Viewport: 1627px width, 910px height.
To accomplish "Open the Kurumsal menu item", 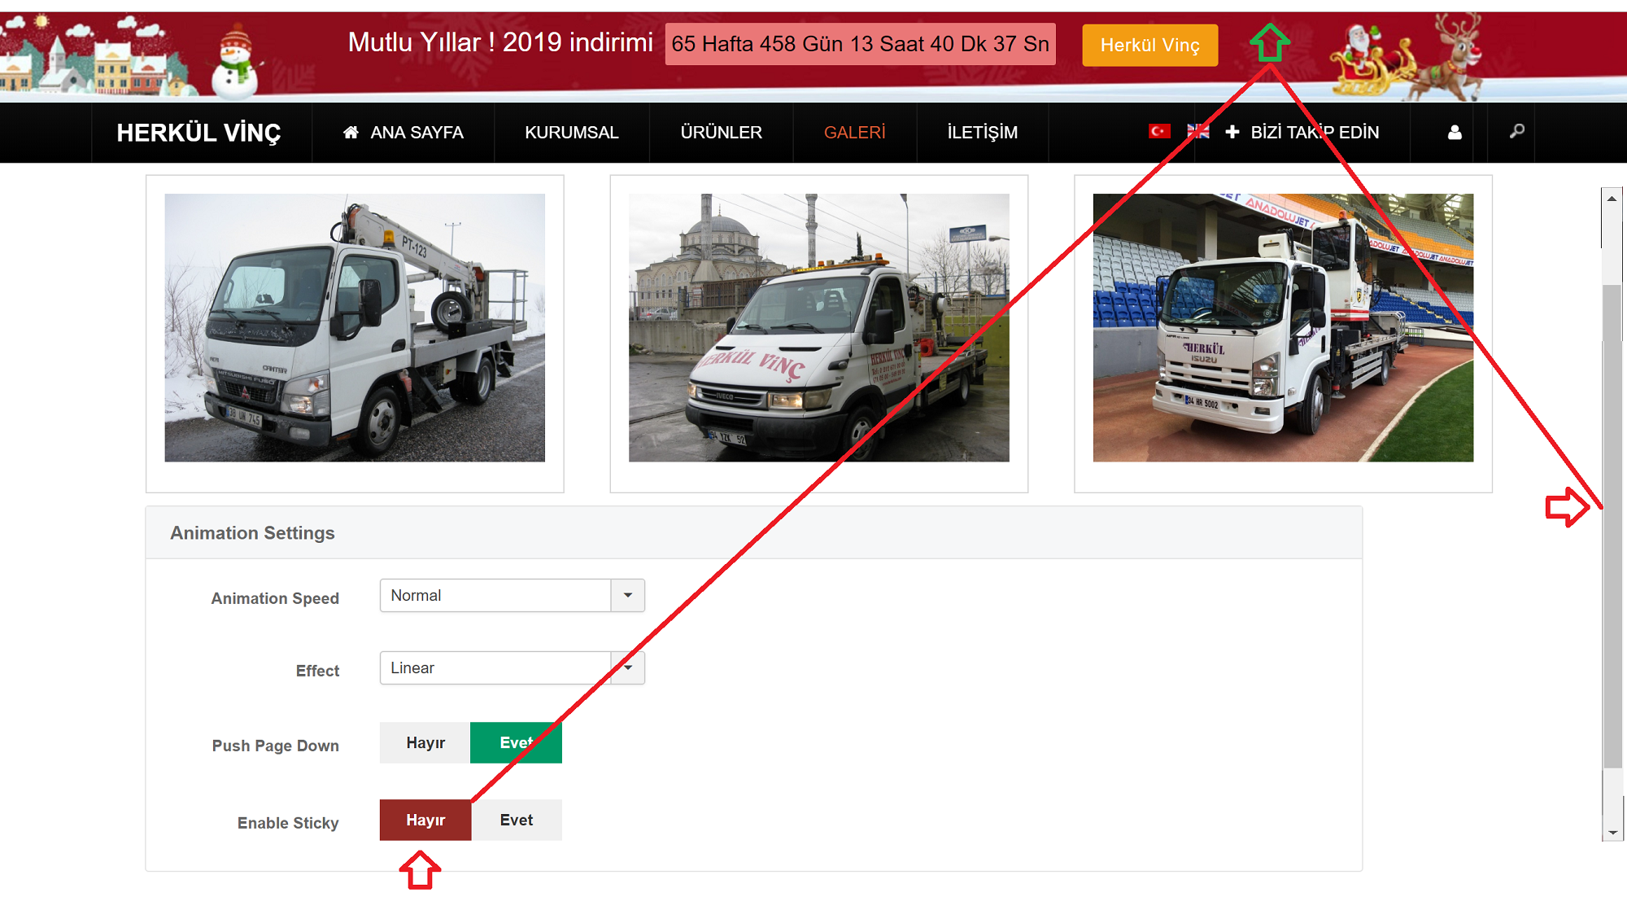I will [571, 133].
